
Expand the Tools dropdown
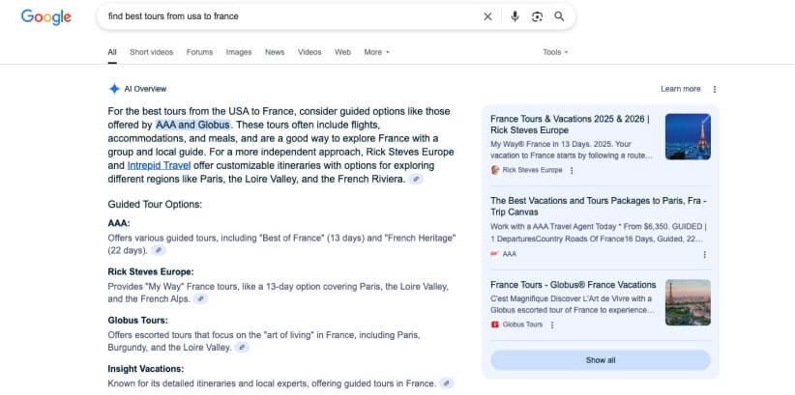click(556, 52)
